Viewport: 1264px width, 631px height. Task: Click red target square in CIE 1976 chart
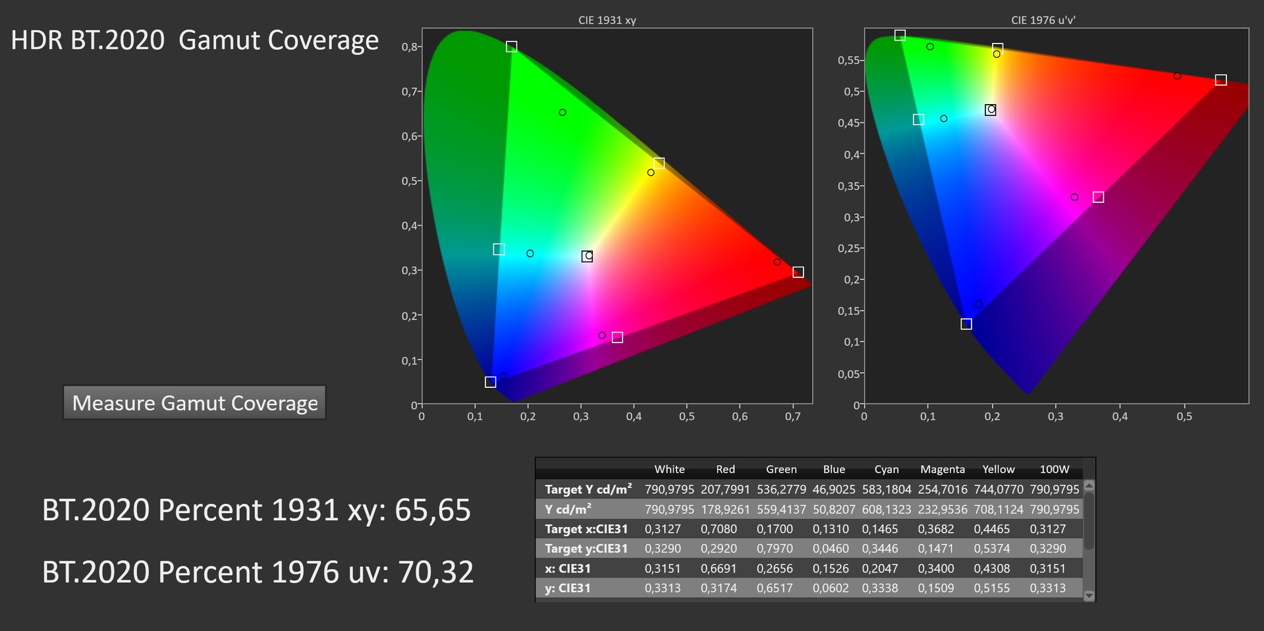coord(1221,80)
